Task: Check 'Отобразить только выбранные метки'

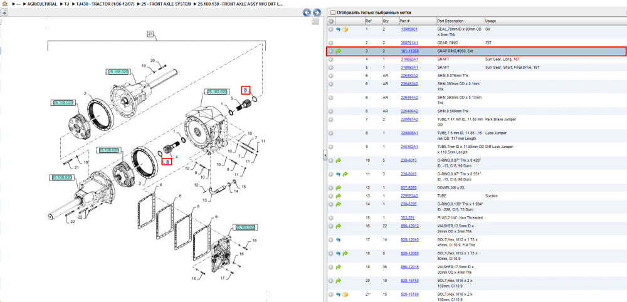Action: pyautogui.click(x=333, y=13)
